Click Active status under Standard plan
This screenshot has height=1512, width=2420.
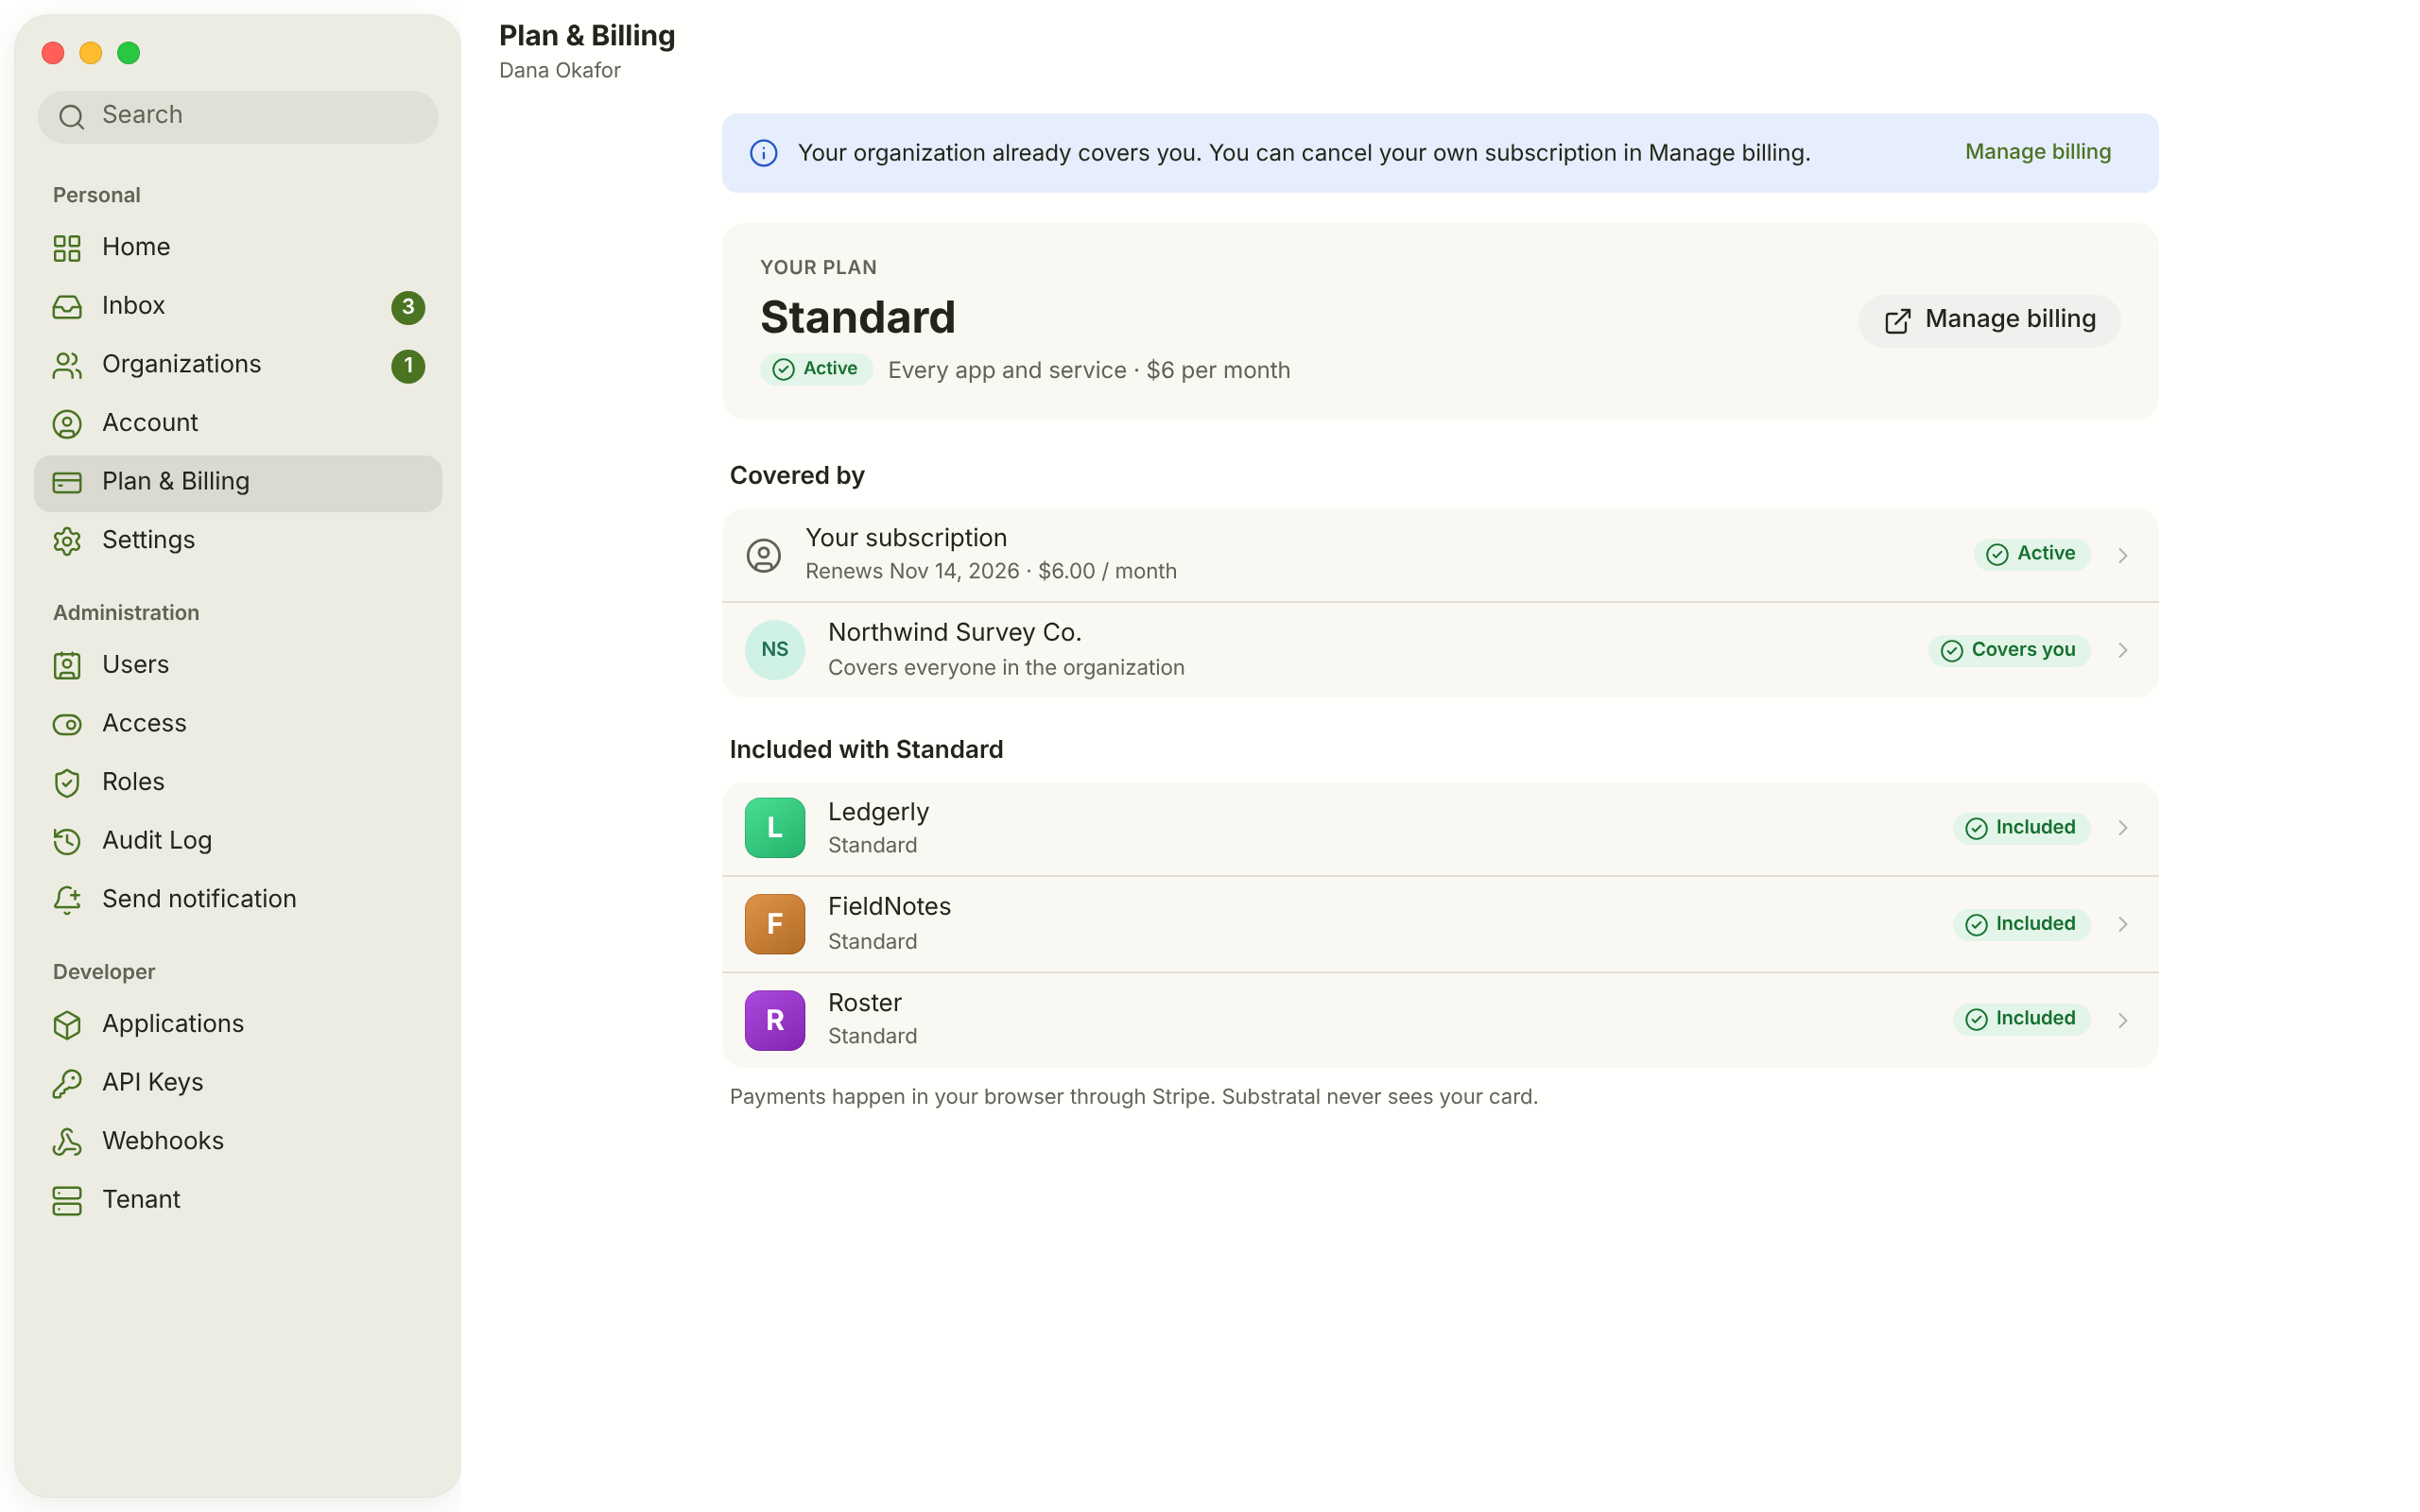tap(816, 369)
